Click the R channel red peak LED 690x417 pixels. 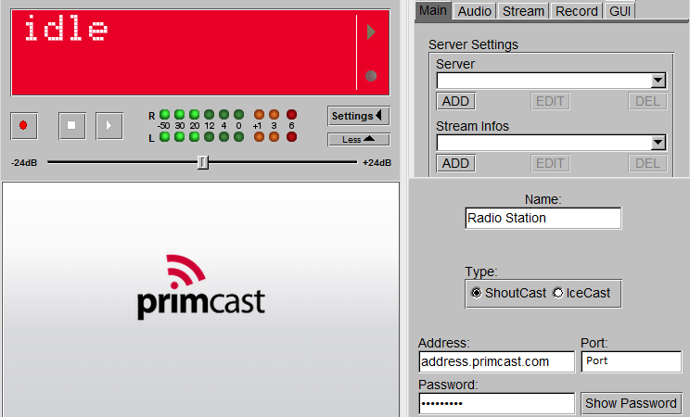291,114
